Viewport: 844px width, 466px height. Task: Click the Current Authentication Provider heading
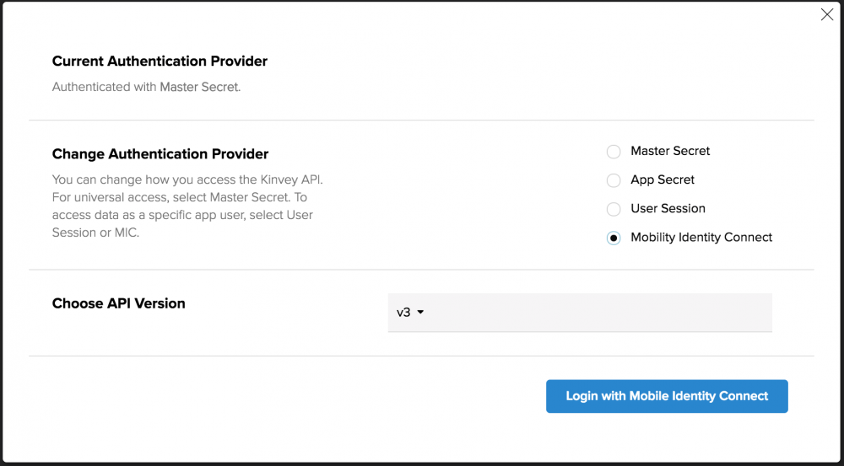[x=160, y=62]
